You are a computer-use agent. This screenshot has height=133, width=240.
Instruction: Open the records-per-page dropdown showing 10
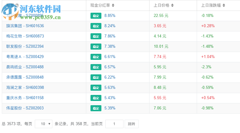pos(44,124)
